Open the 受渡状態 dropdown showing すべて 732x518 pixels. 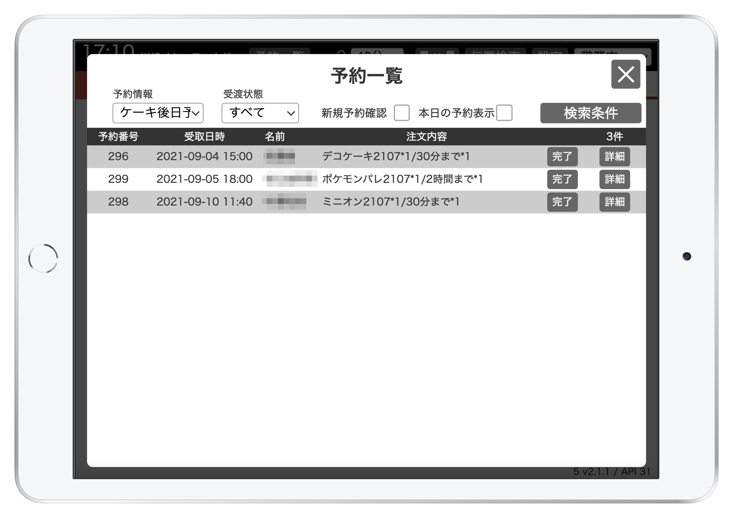tap(260, 113)
